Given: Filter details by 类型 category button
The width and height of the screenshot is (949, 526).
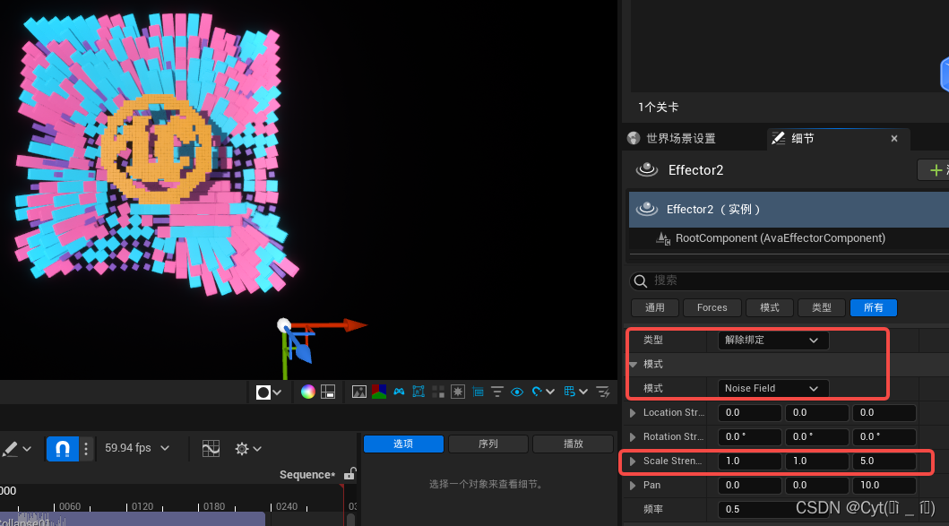Looking at the screenshot, I should pos(821,307).
